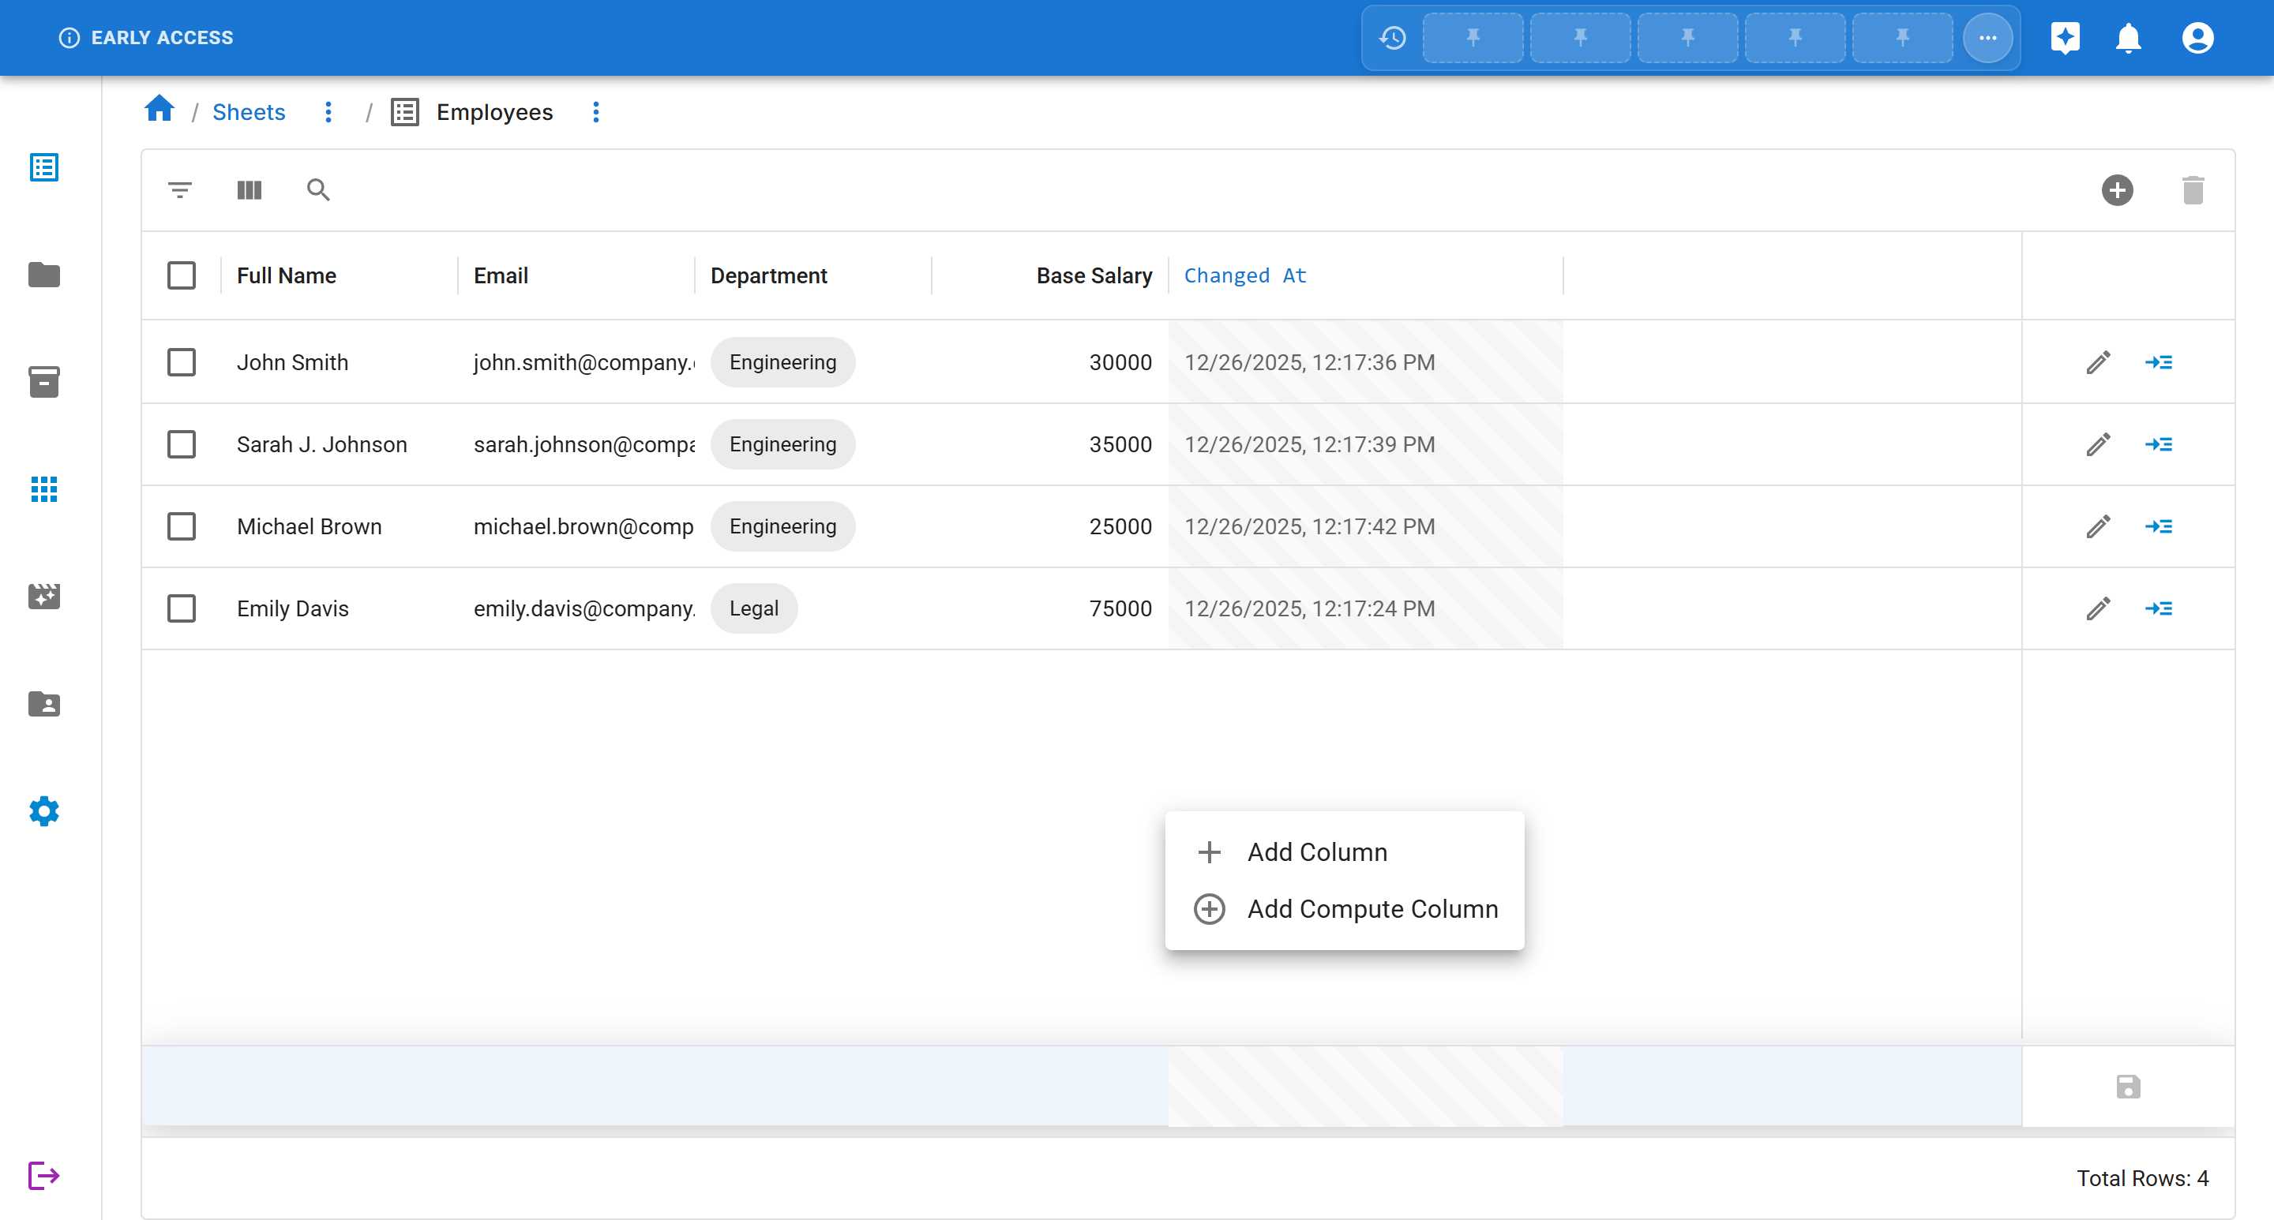Click the logout icon in the sidebar
This screenshot has height=1220, width=2274.
point(43,1175)
